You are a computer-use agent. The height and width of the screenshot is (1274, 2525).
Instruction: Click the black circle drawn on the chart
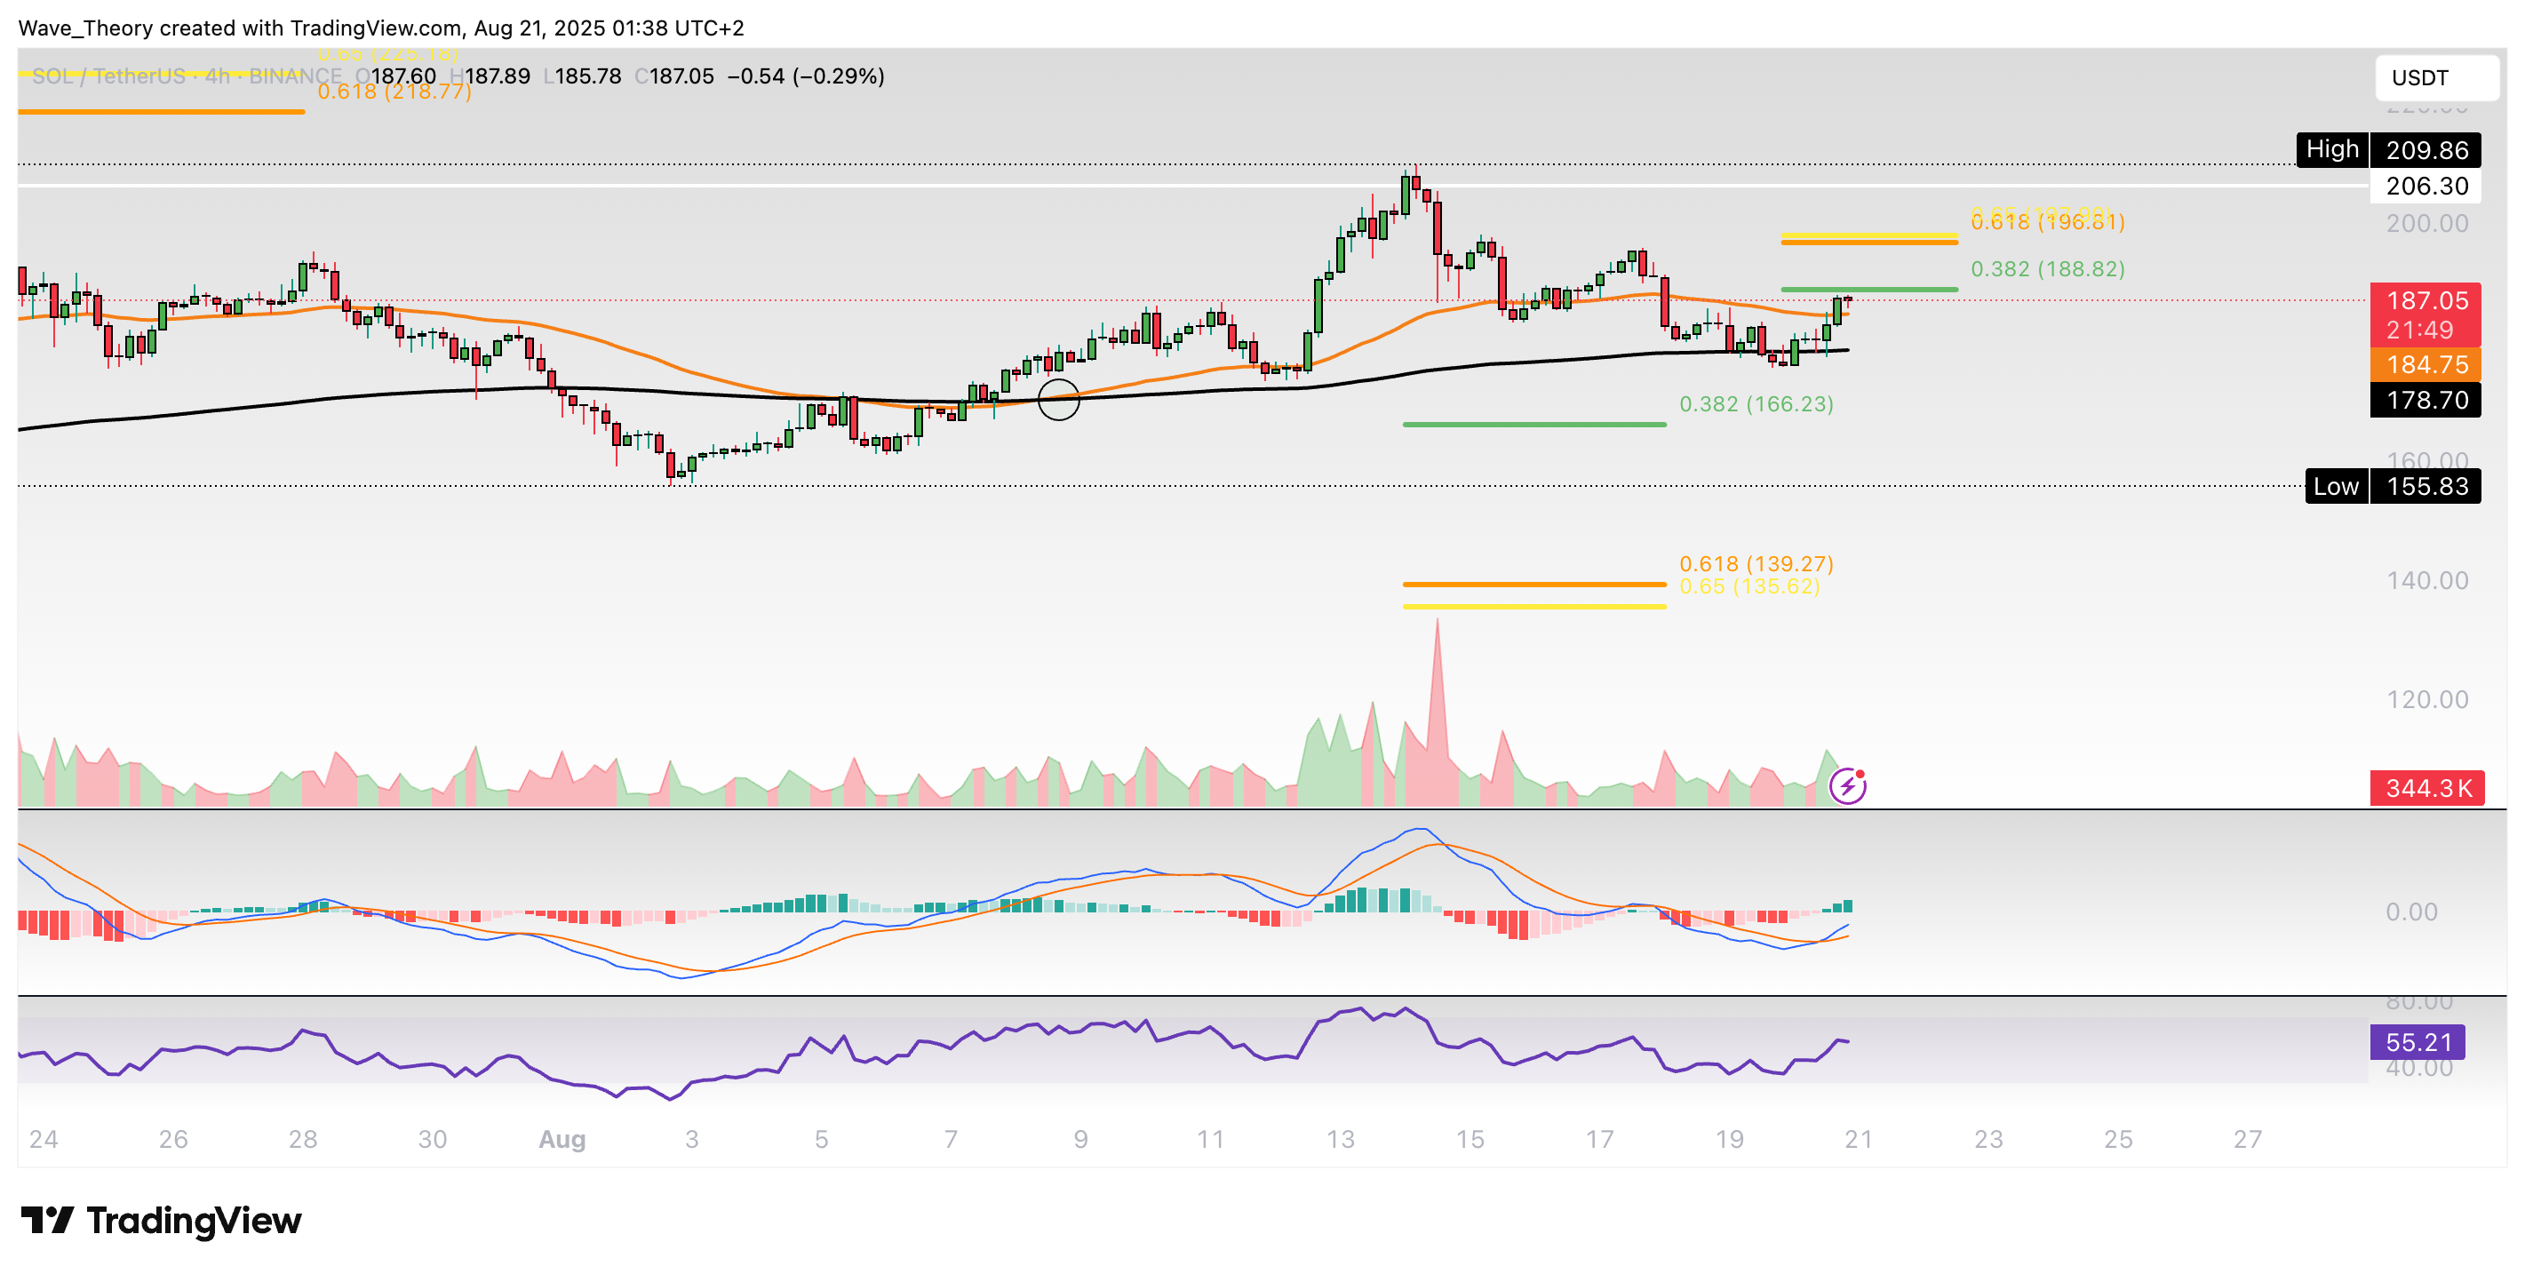pos(1059,400)
